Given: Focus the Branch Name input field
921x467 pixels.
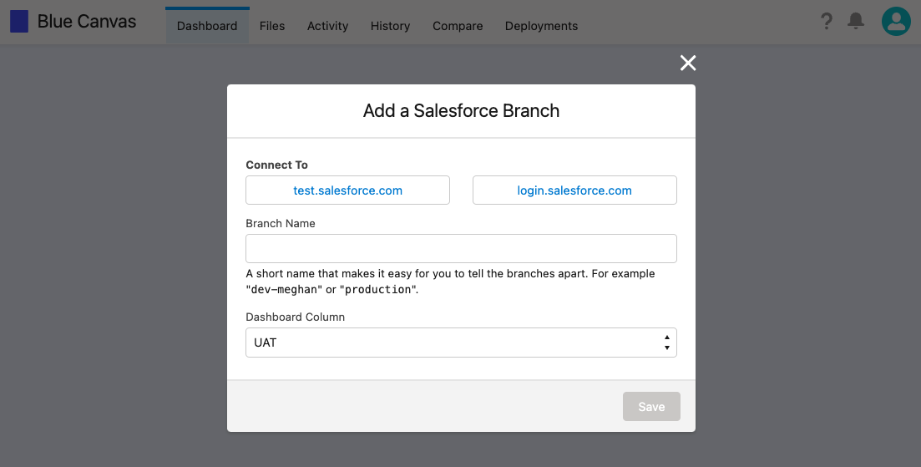Looking at the screenshot, I should tap(461, 248).
